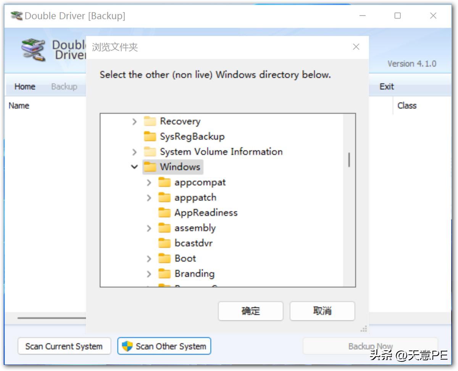Select the Exit menu item
The width and height of the screenshot is (458, 371).
point(386,87)
